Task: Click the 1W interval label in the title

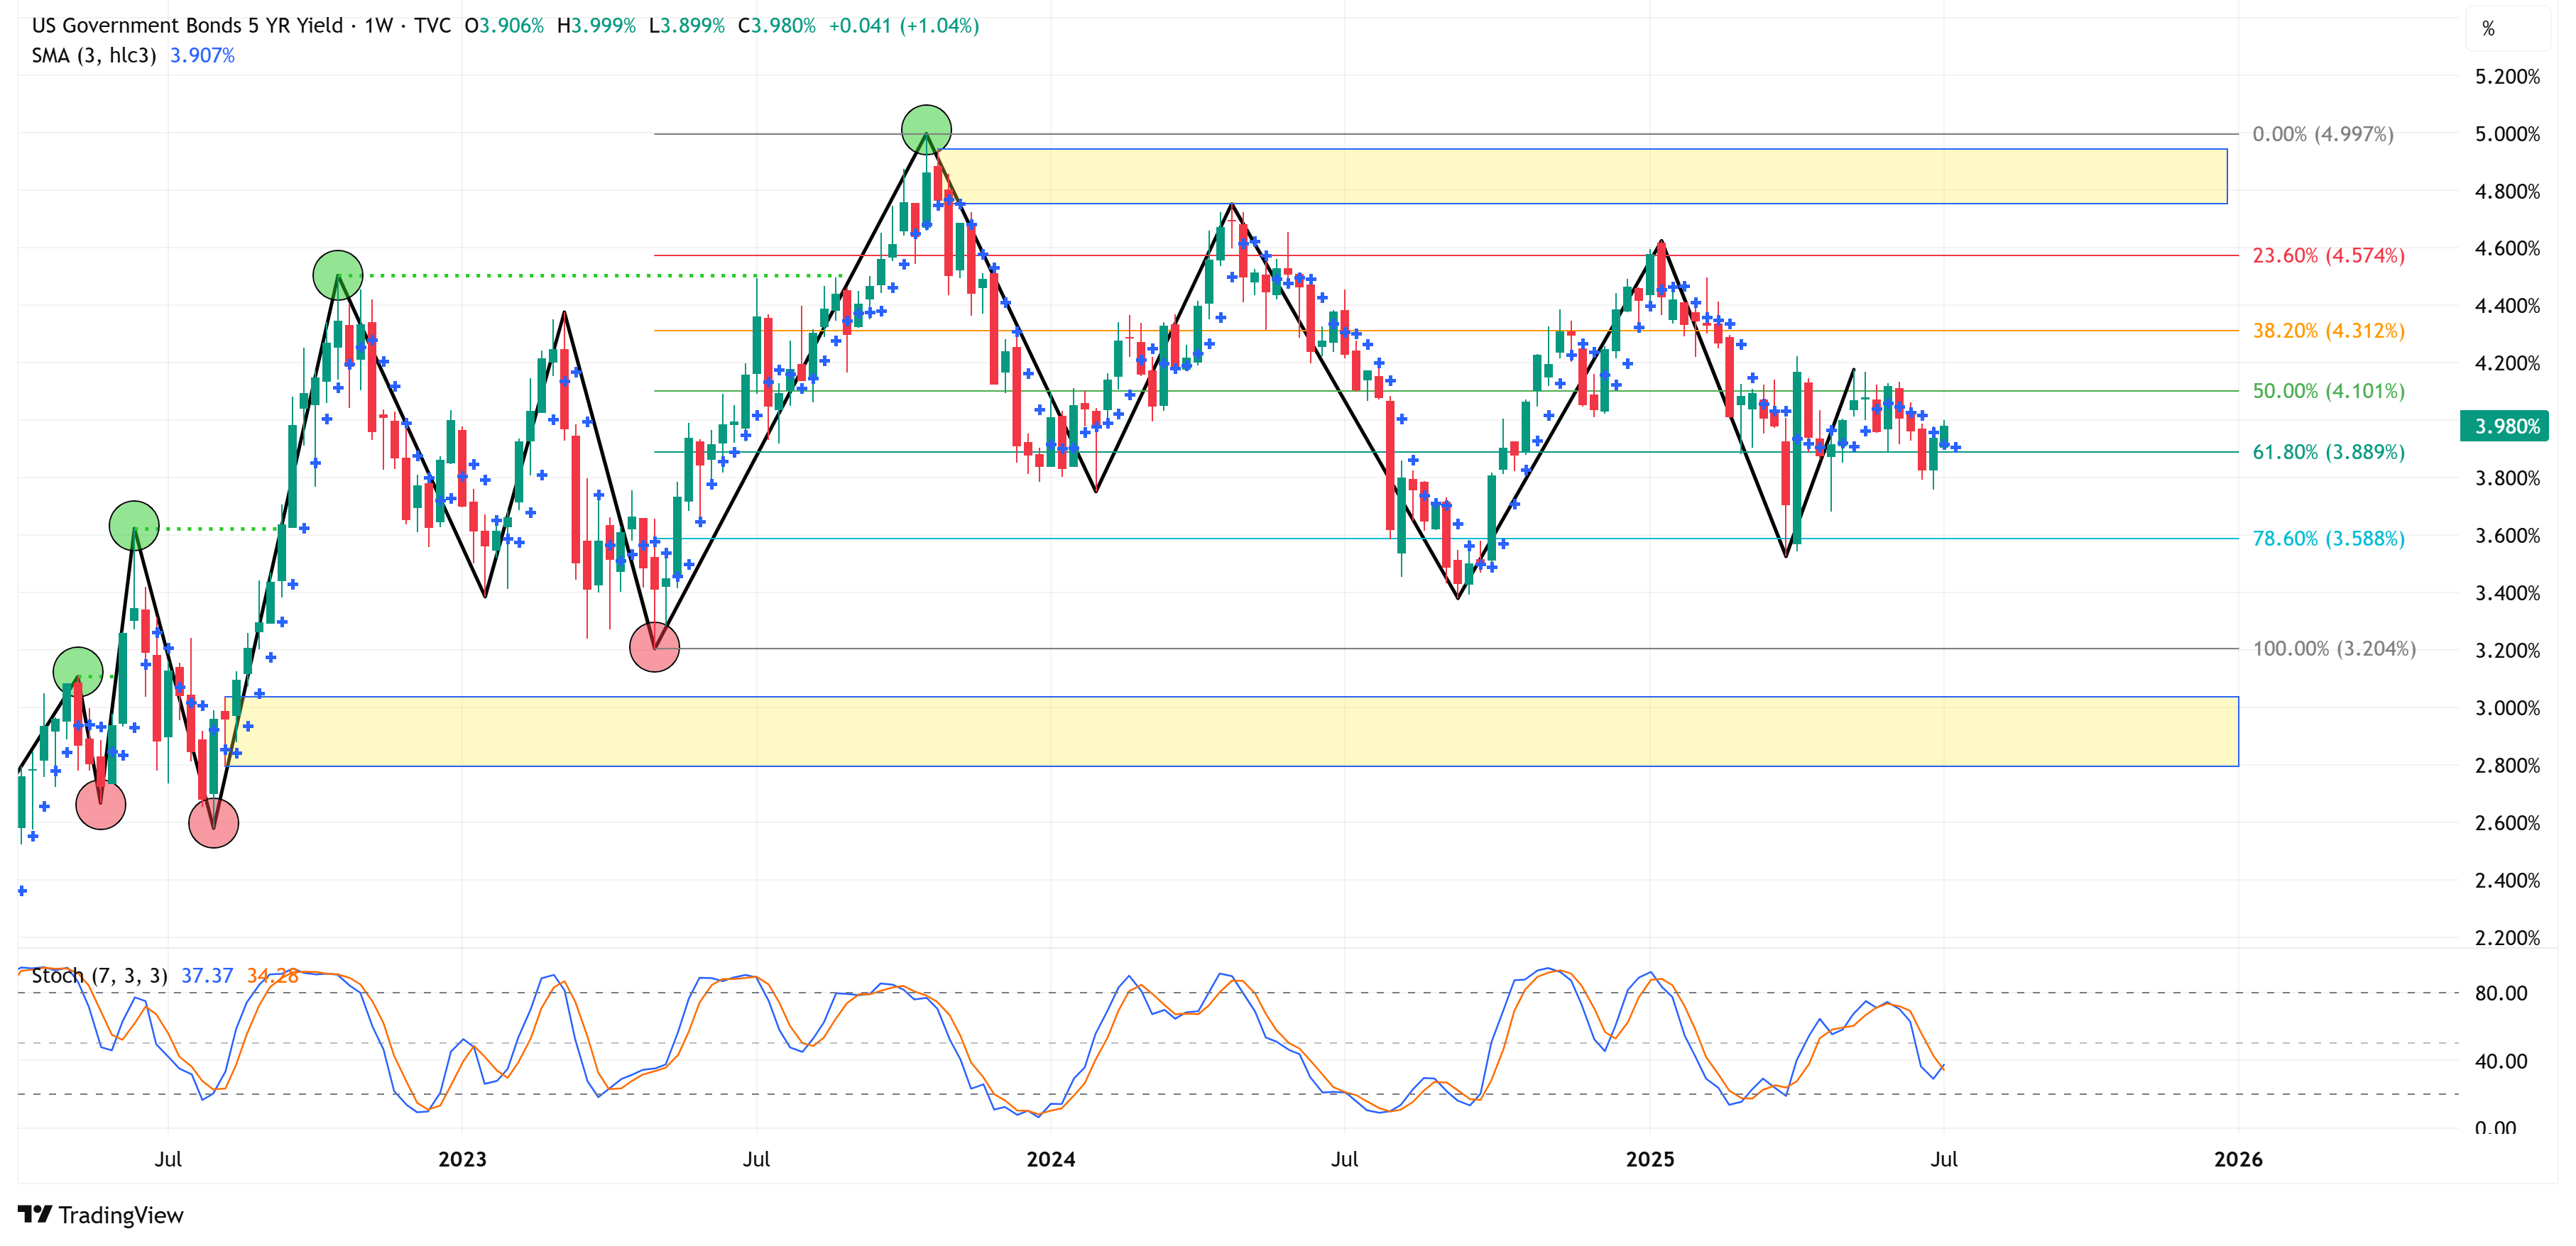Action: 378,26
